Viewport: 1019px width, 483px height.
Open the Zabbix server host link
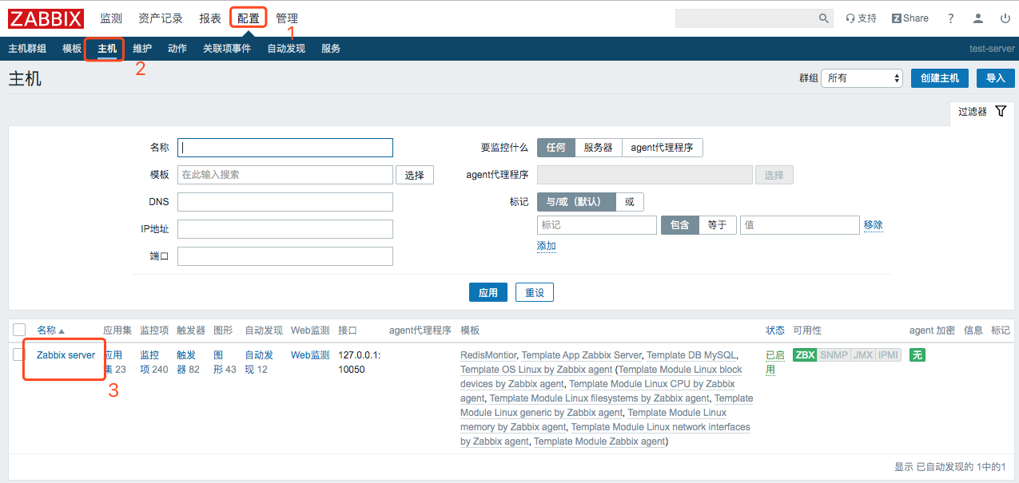click(x=66, y=355)
